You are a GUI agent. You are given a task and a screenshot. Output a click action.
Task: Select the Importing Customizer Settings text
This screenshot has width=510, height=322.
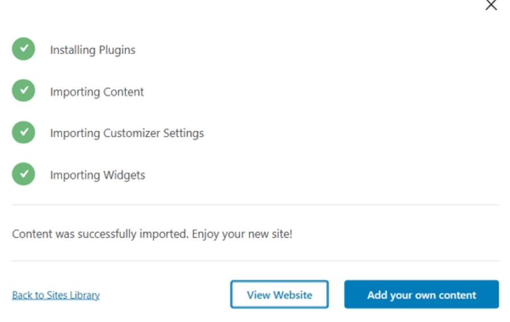pyautogui.click(x=127, y=133)
